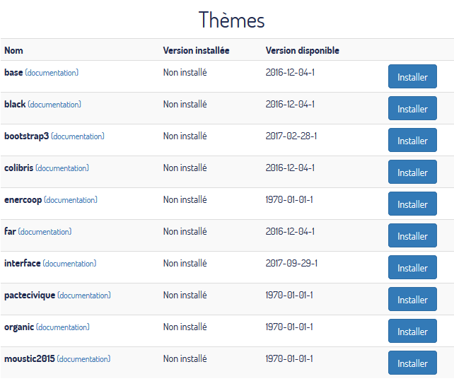Install the far theme
This screenshot has width=454, height=386.
412,235
